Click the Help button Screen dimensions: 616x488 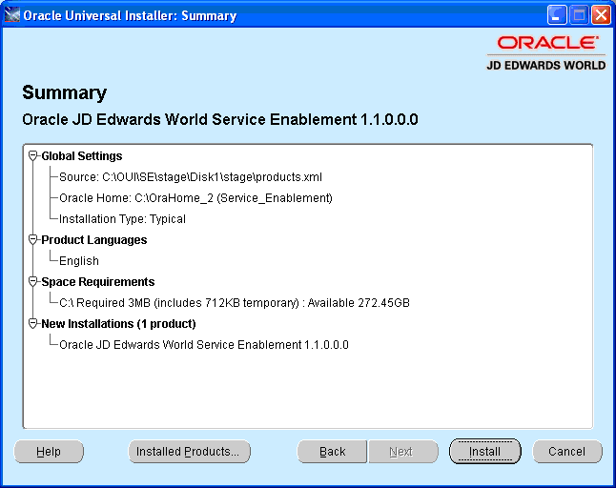click(x=49, y=452)
